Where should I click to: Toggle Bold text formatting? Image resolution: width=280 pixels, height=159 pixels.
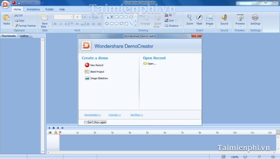56,24
